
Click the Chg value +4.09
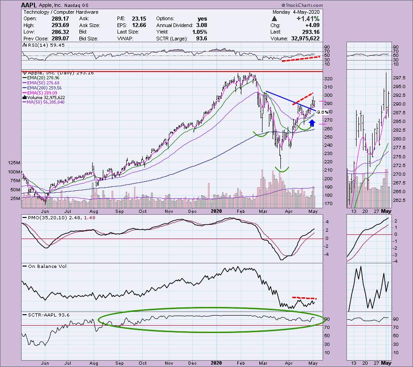(312, 25)
